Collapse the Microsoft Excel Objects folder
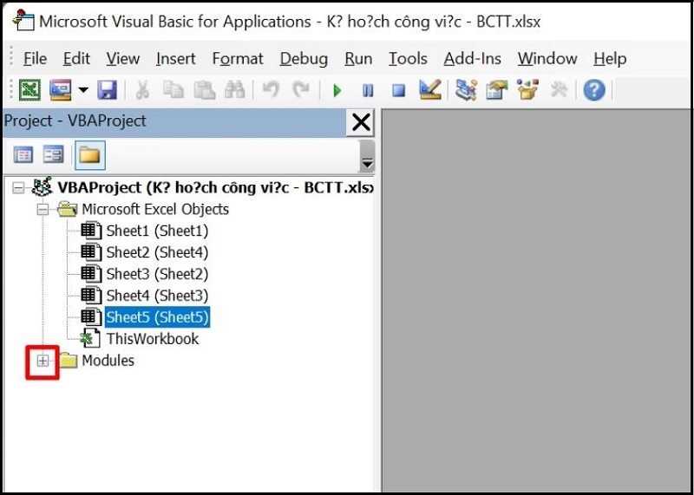 tap(42, 210)
